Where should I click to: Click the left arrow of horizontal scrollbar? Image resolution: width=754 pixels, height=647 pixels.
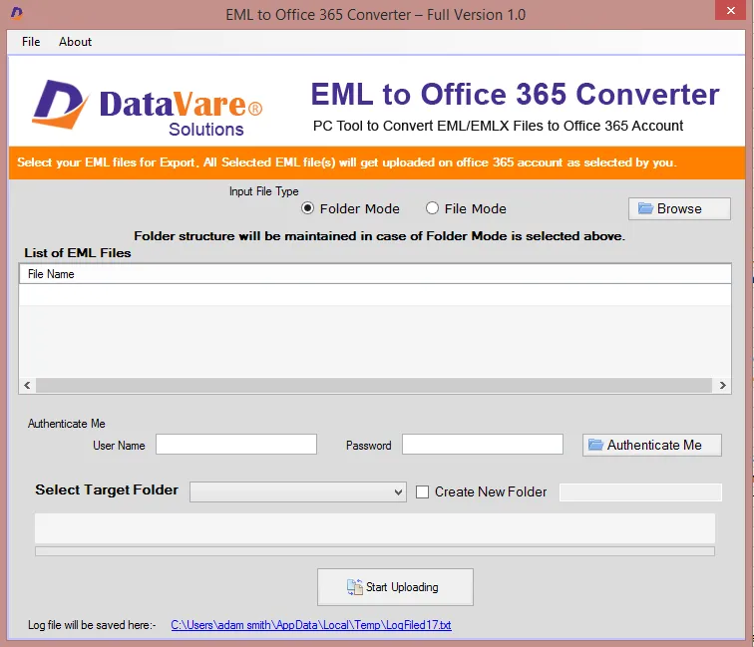(27, 385)
